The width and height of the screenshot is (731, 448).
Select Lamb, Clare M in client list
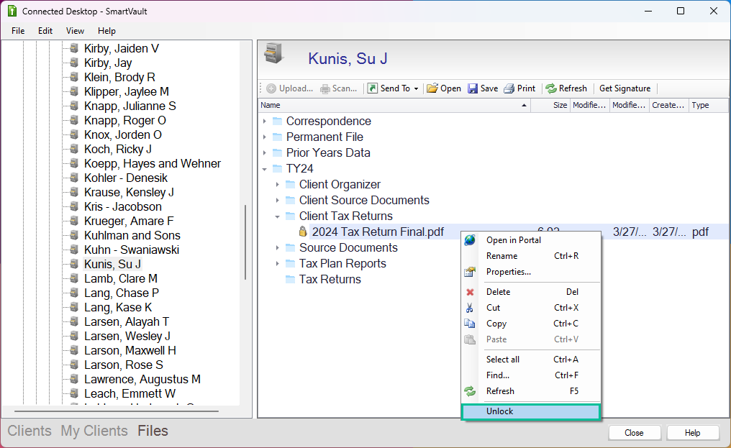pyautogui.click(x=120, y=278)
